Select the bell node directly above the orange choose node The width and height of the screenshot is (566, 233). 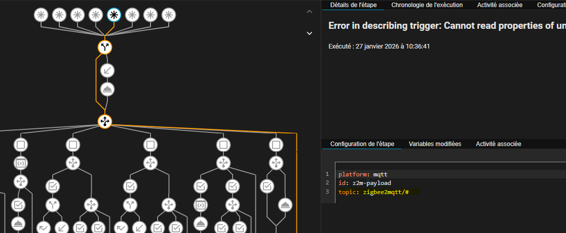coord(107,89)
